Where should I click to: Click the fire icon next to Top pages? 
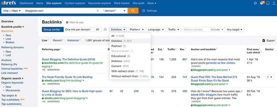point(16,95)
